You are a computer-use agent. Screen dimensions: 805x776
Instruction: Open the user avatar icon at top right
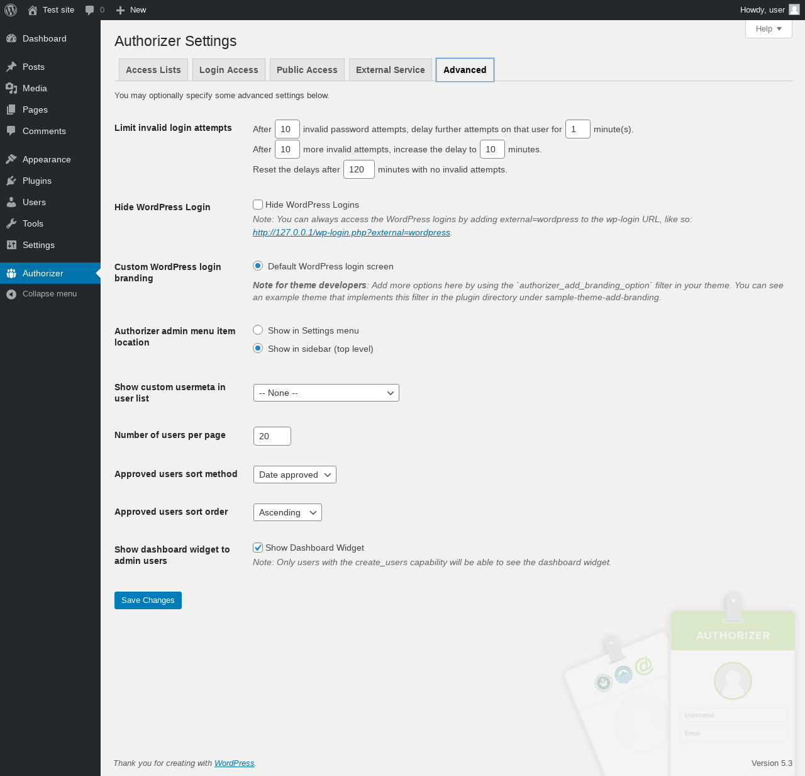tap(794, 9)
